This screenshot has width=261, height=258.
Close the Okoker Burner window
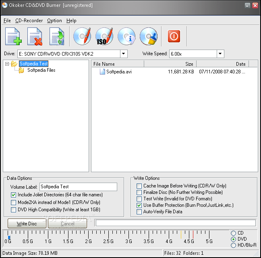(x=255, y=6)
